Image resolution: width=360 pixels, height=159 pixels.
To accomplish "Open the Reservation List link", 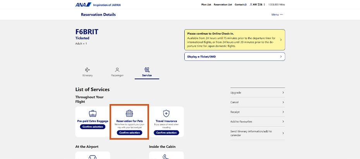I will tap(223, 5).
